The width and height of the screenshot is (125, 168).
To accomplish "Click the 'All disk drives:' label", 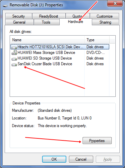I will point(21,32).
